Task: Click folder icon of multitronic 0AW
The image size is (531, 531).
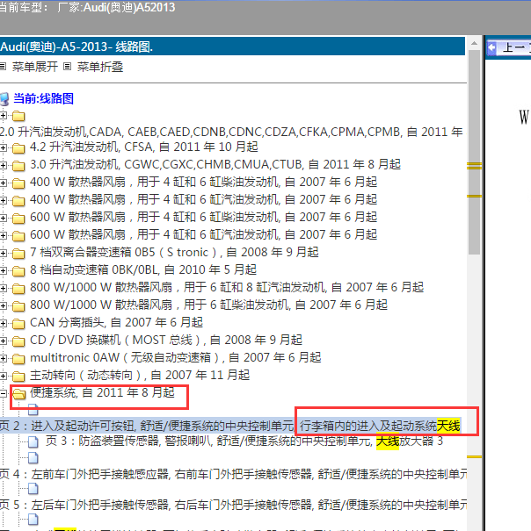Action: click(18, 359)
